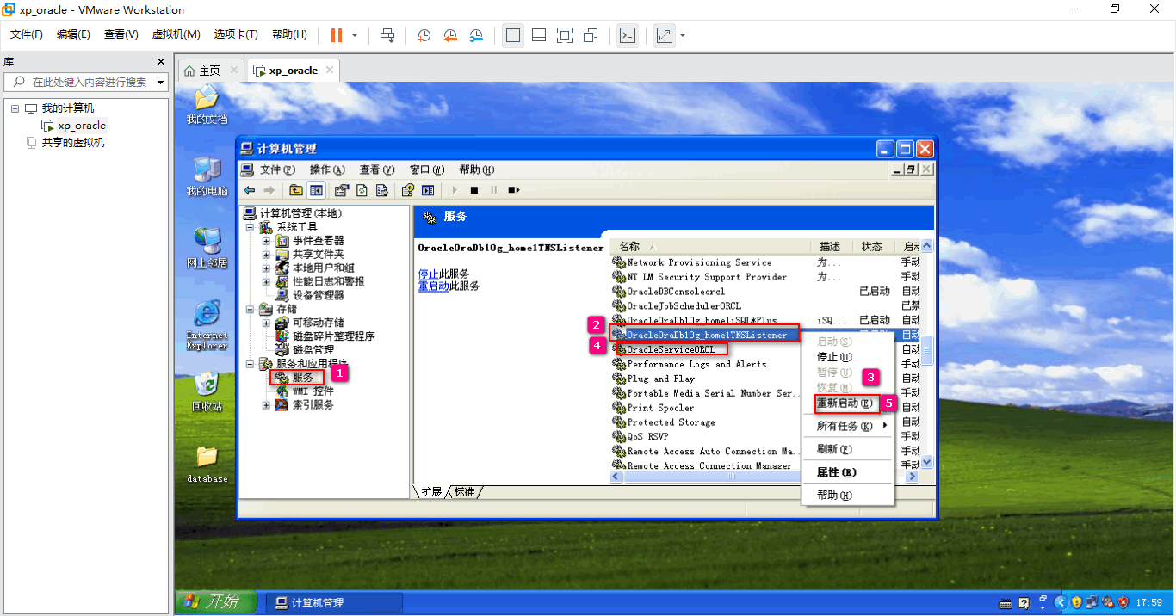Click the MMC export list toolbar icon
This screenshot has height=616, width=1176.
click(382, 190)
